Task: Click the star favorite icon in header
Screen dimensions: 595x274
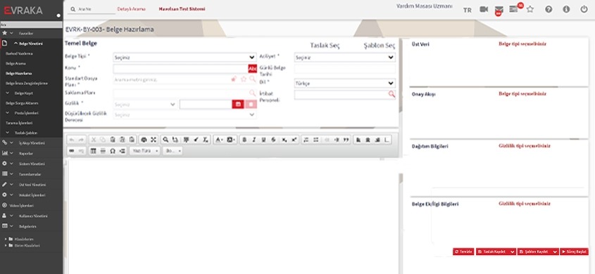Action: [530, 9]
